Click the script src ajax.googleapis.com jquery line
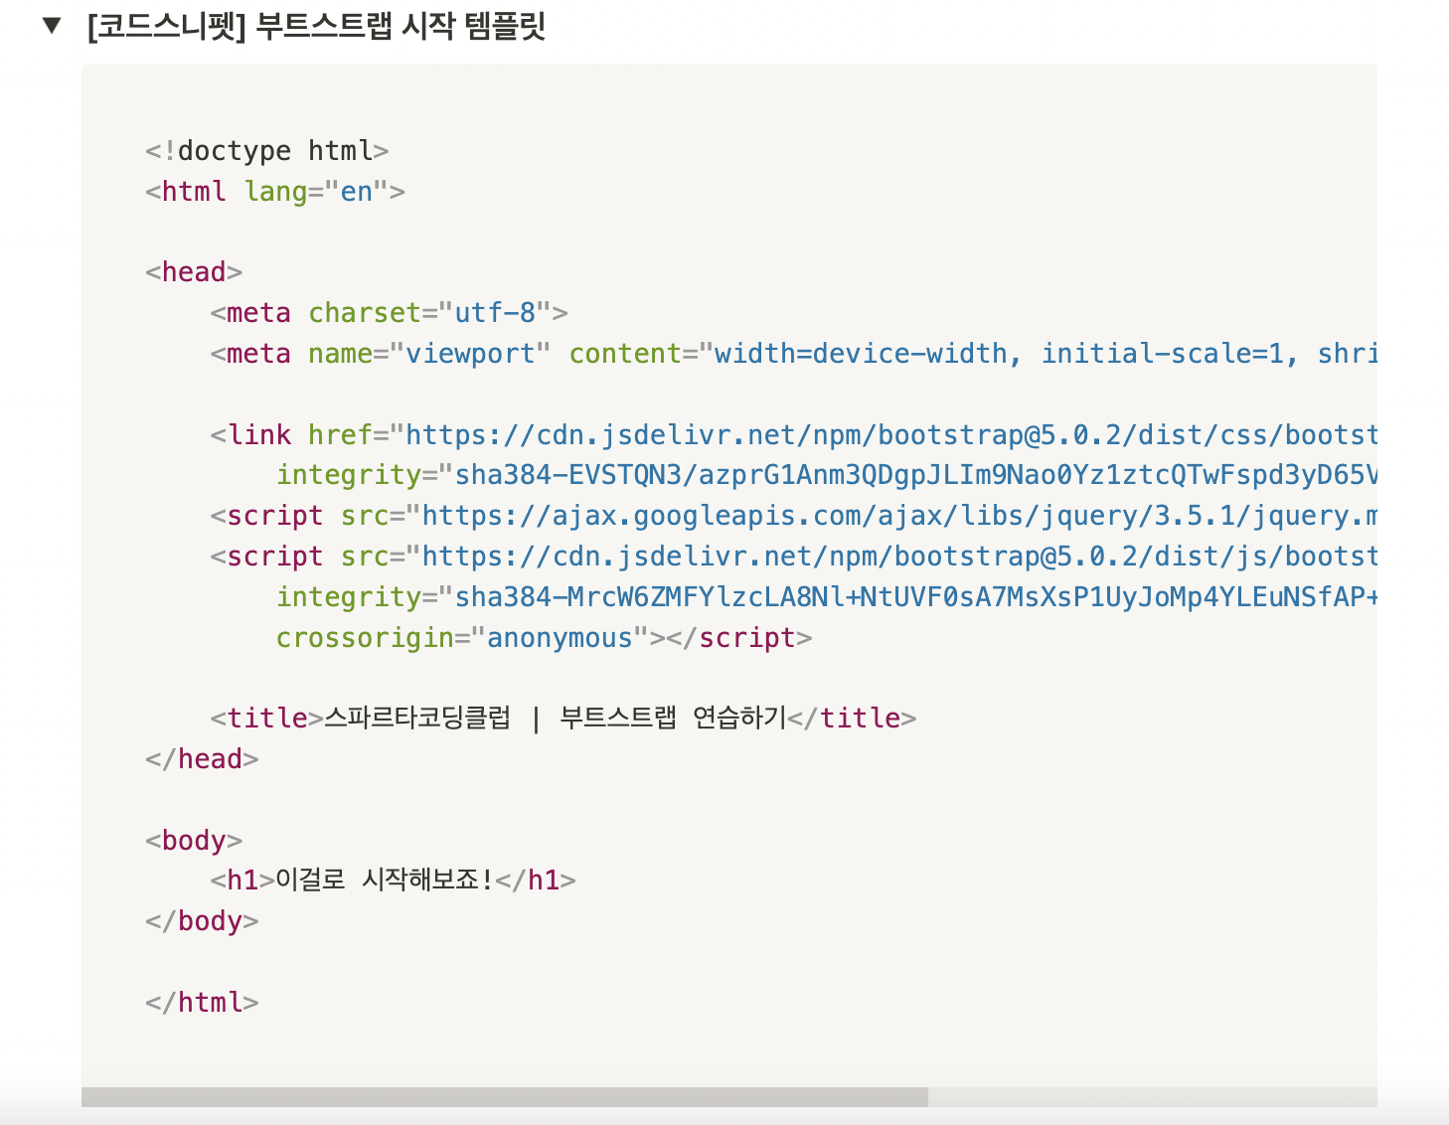The height and width of the screenshot is (1125, 1449). (x=794, y=516)
